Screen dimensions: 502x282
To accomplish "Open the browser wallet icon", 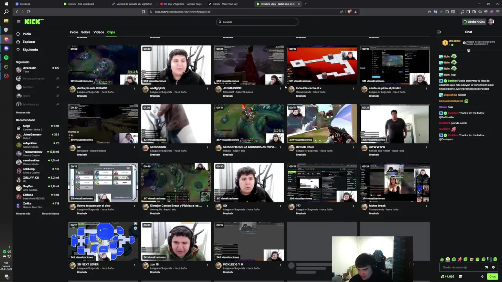I will tap(474, 12).
